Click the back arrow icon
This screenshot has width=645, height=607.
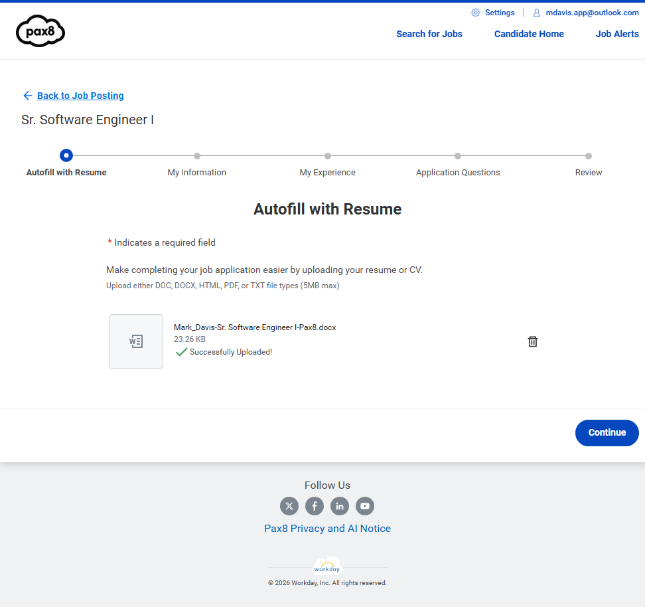click(x=27, y=96)
